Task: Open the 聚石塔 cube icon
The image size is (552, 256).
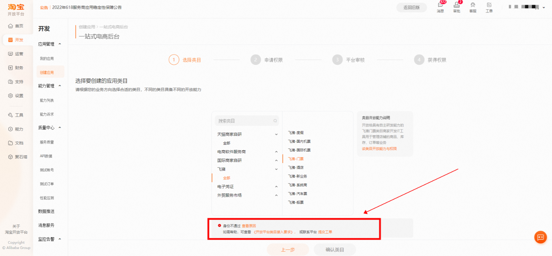Action: (10, 157)
